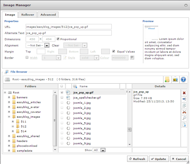Click the New Folder icon
The height and width of the screenshot is (164, 190).
(x=167, y=79)
